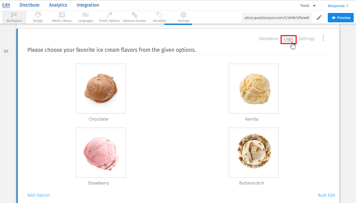Expand the Tools dropdown menu
Screen dimensions: 356x203
coord(308,5)
